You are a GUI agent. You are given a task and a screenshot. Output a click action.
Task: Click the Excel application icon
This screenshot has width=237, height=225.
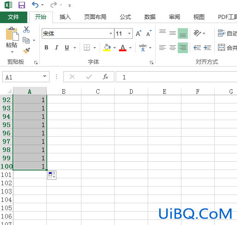click(8, 5)
